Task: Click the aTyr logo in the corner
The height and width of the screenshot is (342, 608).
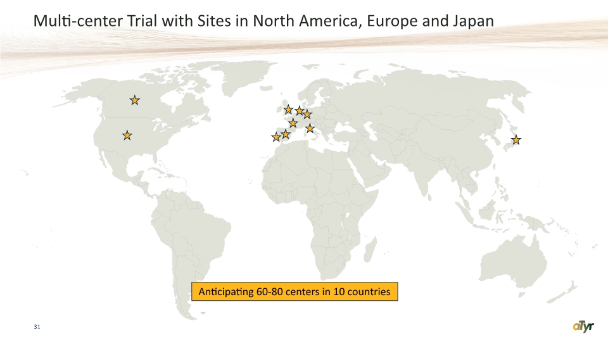Action: (x=583, y=327)
